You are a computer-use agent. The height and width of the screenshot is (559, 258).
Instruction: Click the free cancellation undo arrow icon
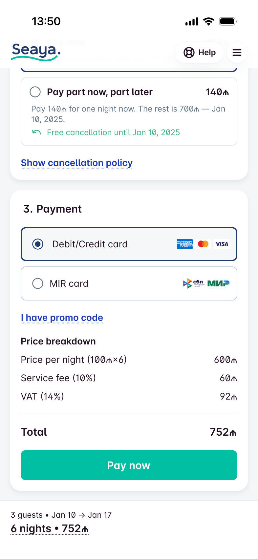pyautogui.click(x=36, y=132)
